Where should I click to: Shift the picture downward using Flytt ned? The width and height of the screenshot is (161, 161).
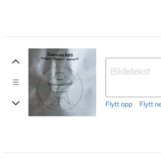pyautogui.click(x=150, y=104)
